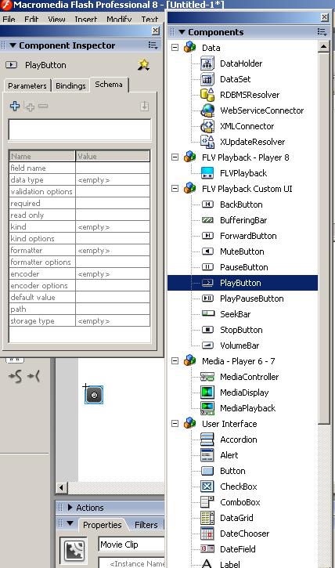Click the PlayButton instance on the stage
The image size is (335, 568).
tap(94, 395)
